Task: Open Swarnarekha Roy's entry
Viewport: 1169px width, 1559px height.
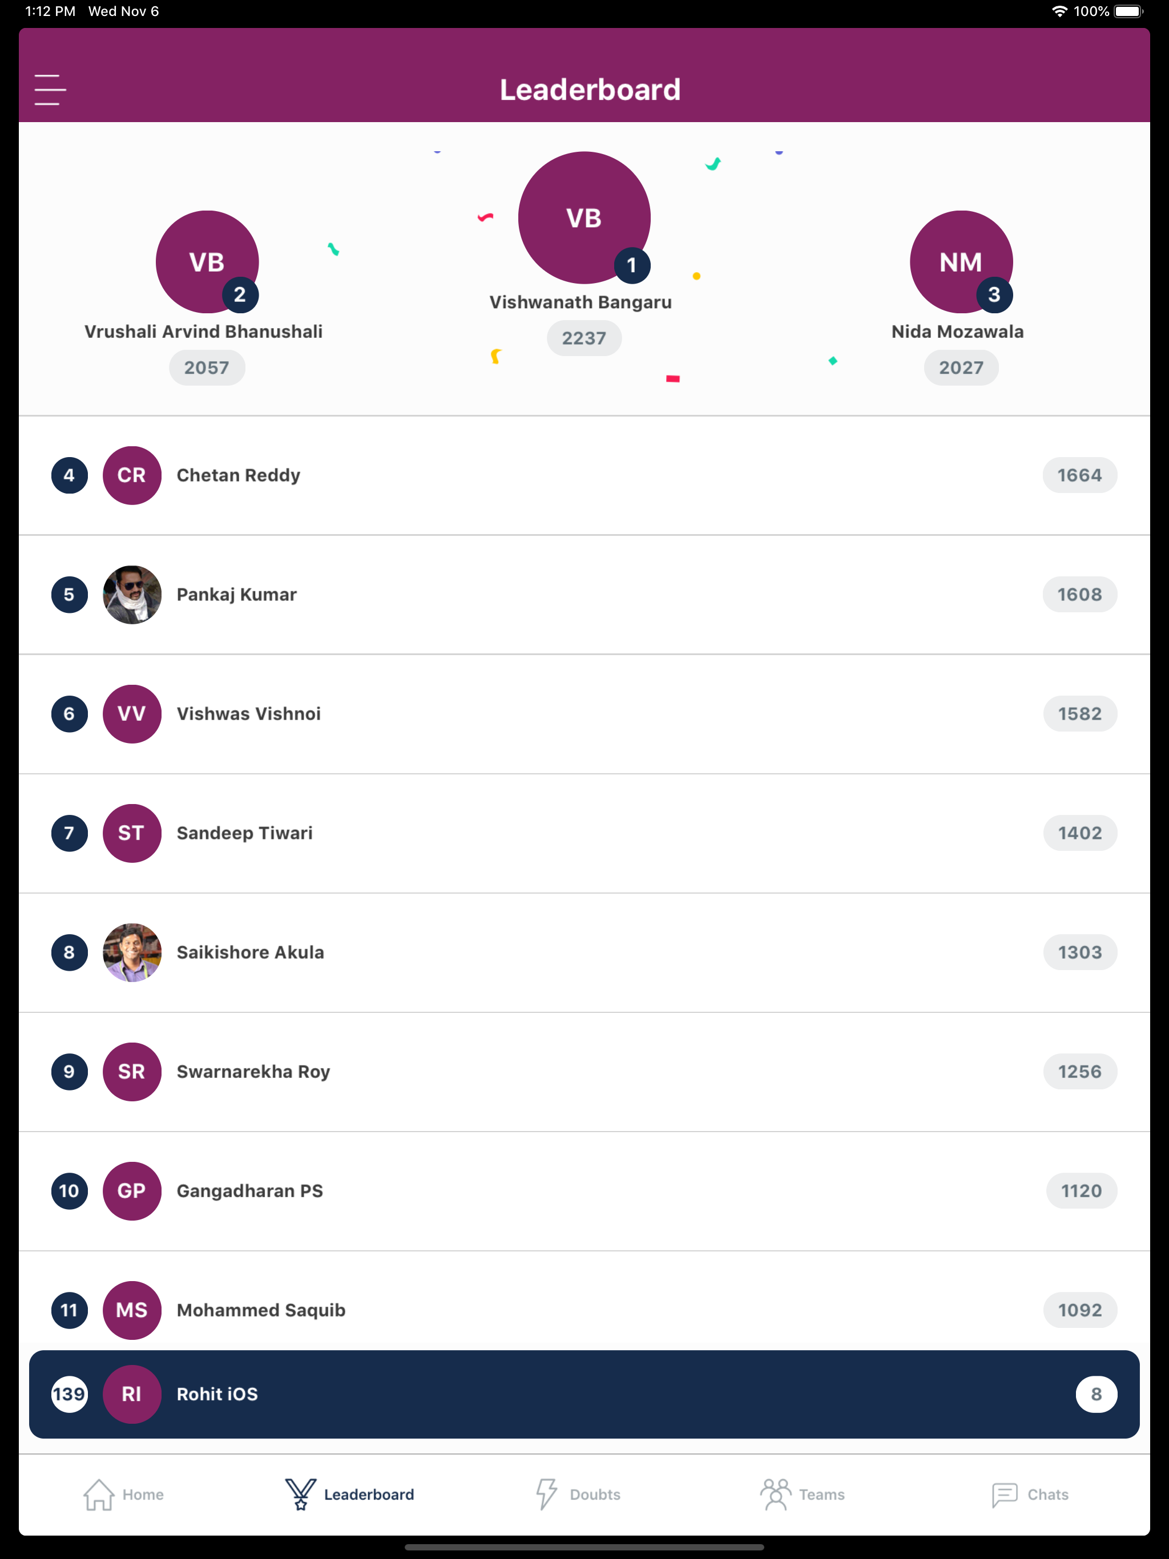Action: [584, 1071]
